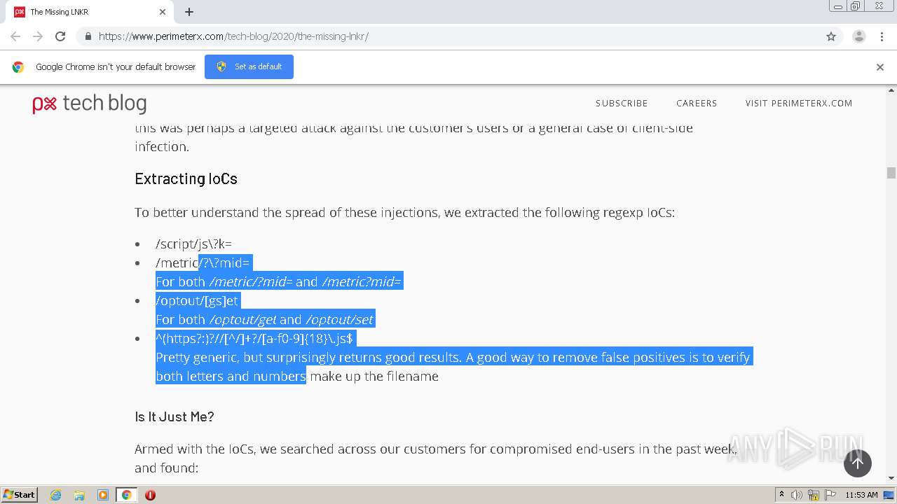The width and height of the screenshot is (897, 504).
Task: Click the volume speaker tray icon
Action: click(797, 495)
